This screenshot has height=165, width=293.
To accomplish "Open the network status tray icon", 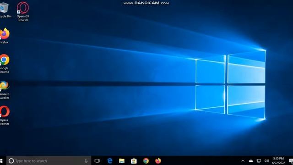I will pos(259,161).
